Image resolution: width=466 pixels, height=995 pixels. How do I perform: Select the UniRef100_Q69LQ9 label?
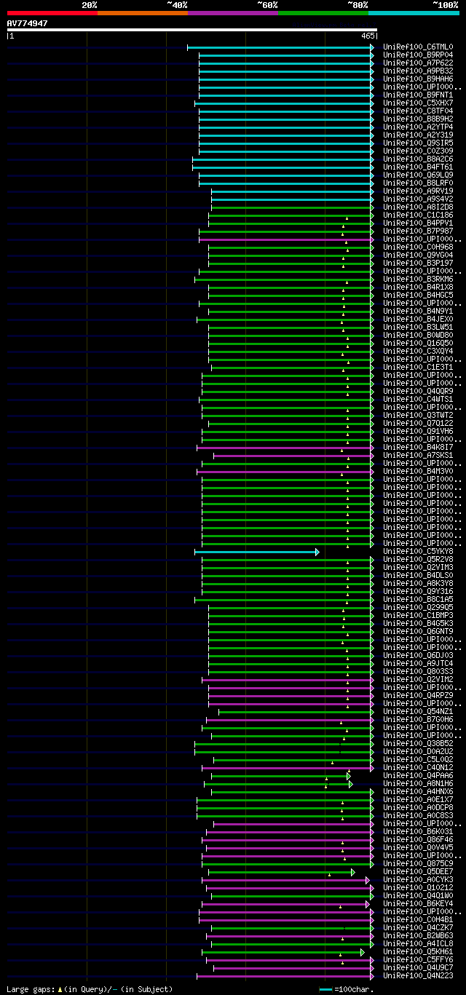(x=418, y=175)
